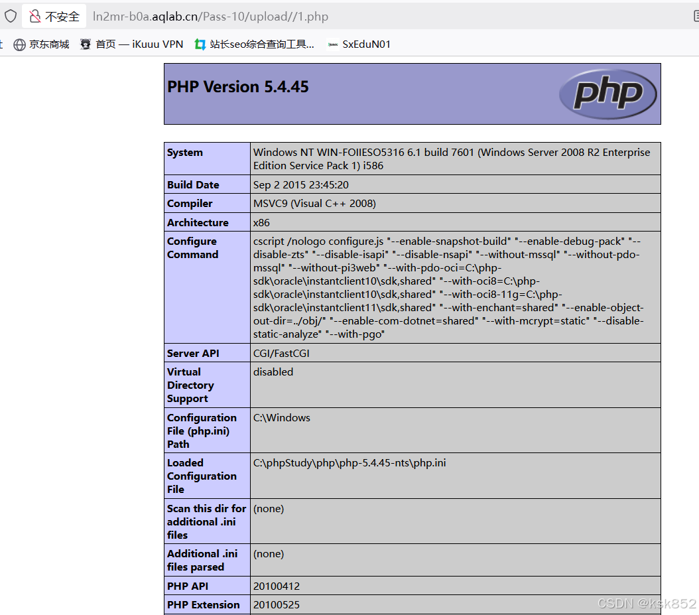Select the 20100525 PHP Extension value
Viewport: 699px width, 615px height.
[277, 605]
